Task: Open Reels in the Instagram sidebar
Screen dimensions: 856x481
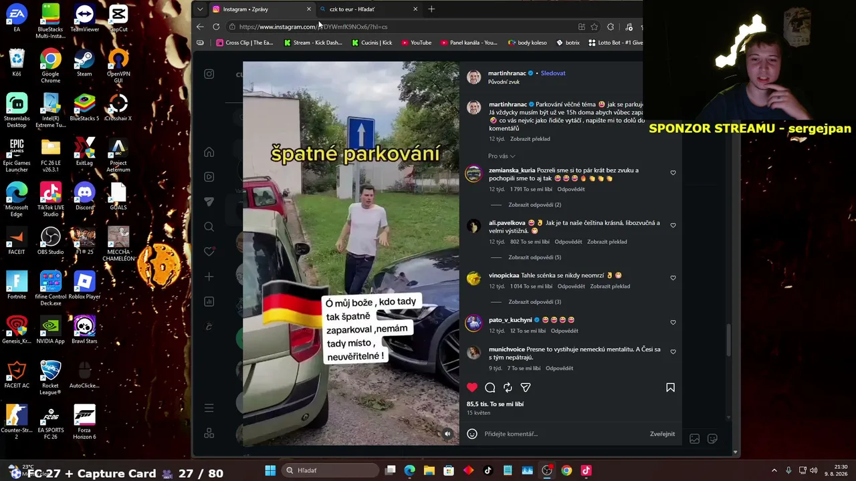Action: pos(209,177)
